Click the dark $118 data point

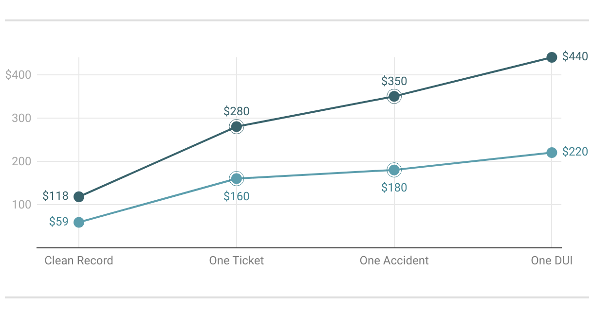pyautogui.click(x=79, y=197)
